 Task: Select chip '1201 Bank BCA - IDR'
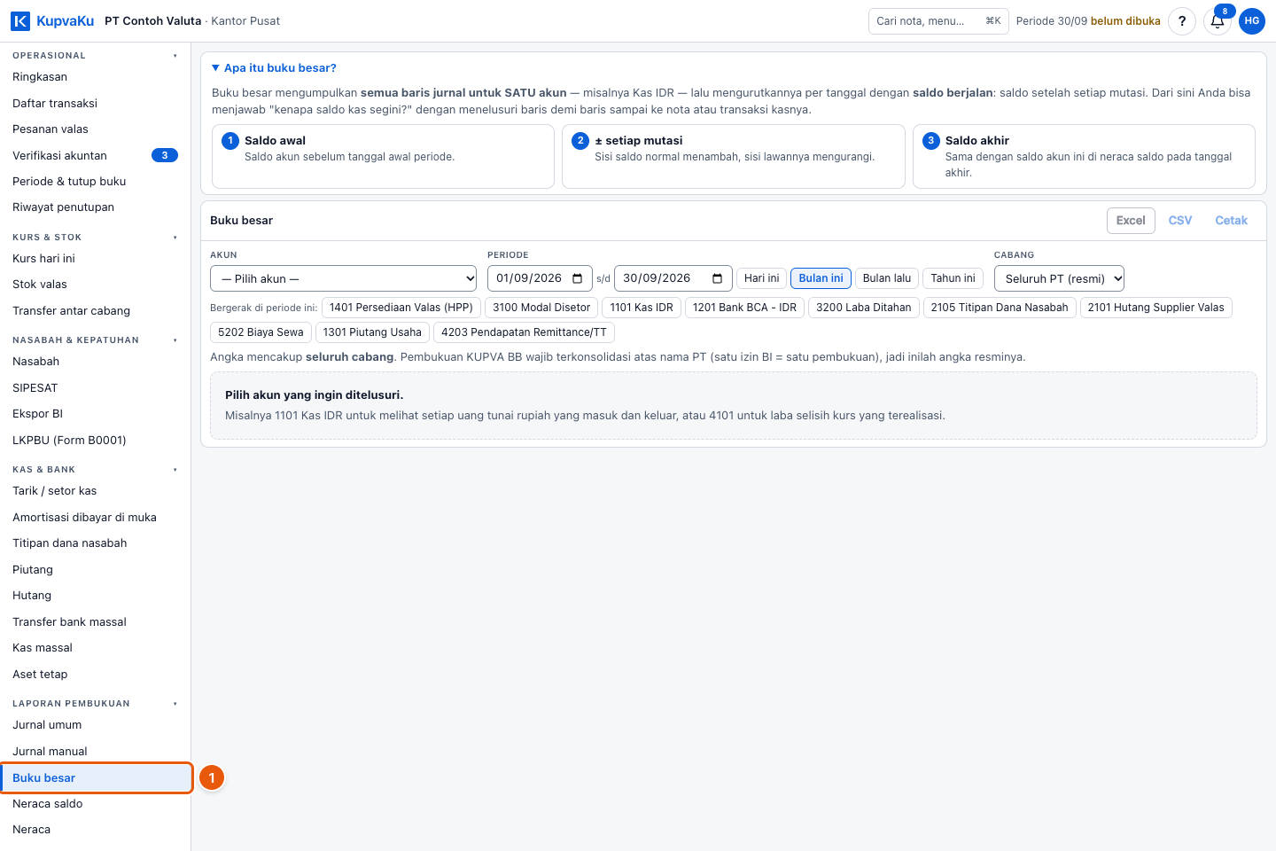pyautogui.click(x=744, y=308)
